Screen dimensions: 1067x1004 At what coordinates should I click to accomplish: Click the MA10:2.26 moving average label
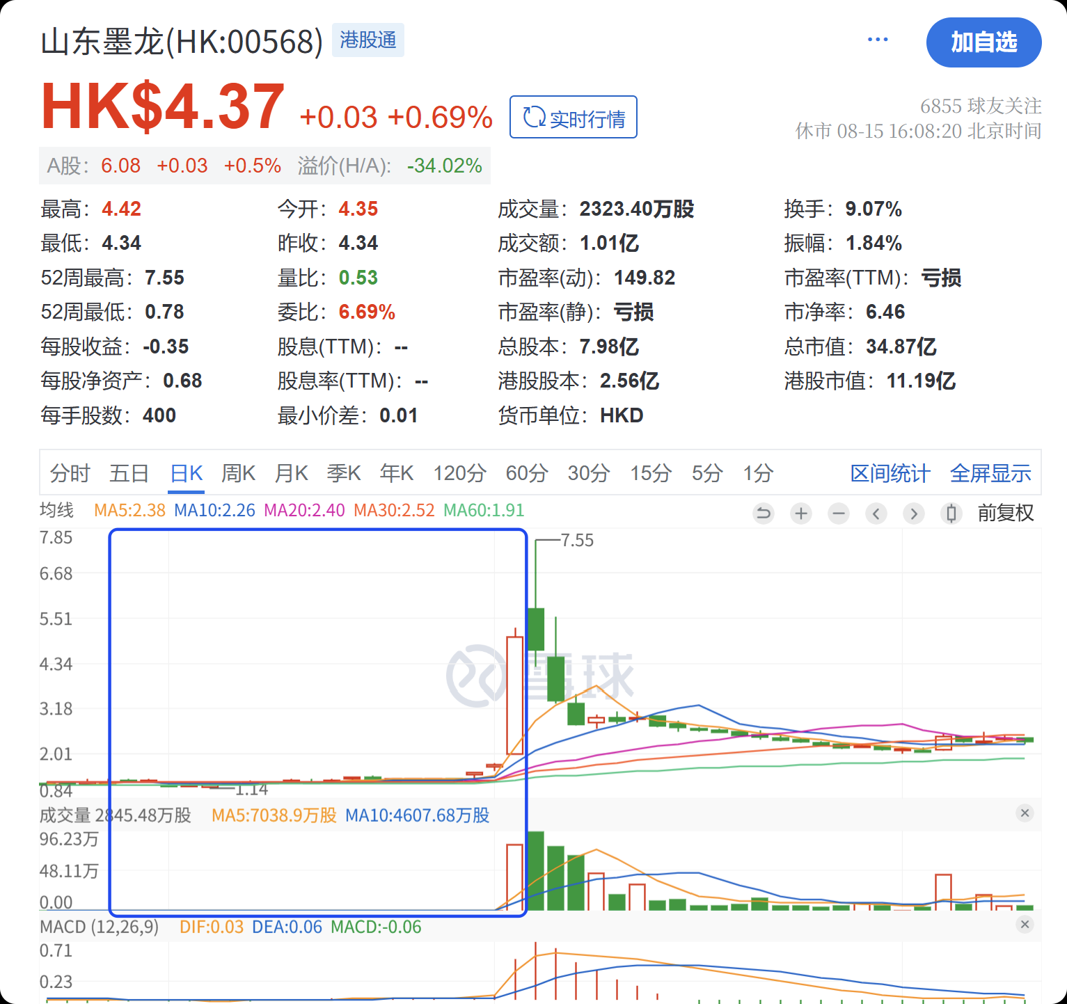214,510
